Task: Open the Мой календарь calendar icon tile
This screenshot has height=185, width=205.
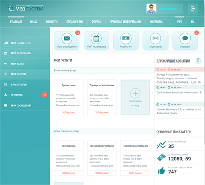Action: pyautogui.click(x=96, y=40)
